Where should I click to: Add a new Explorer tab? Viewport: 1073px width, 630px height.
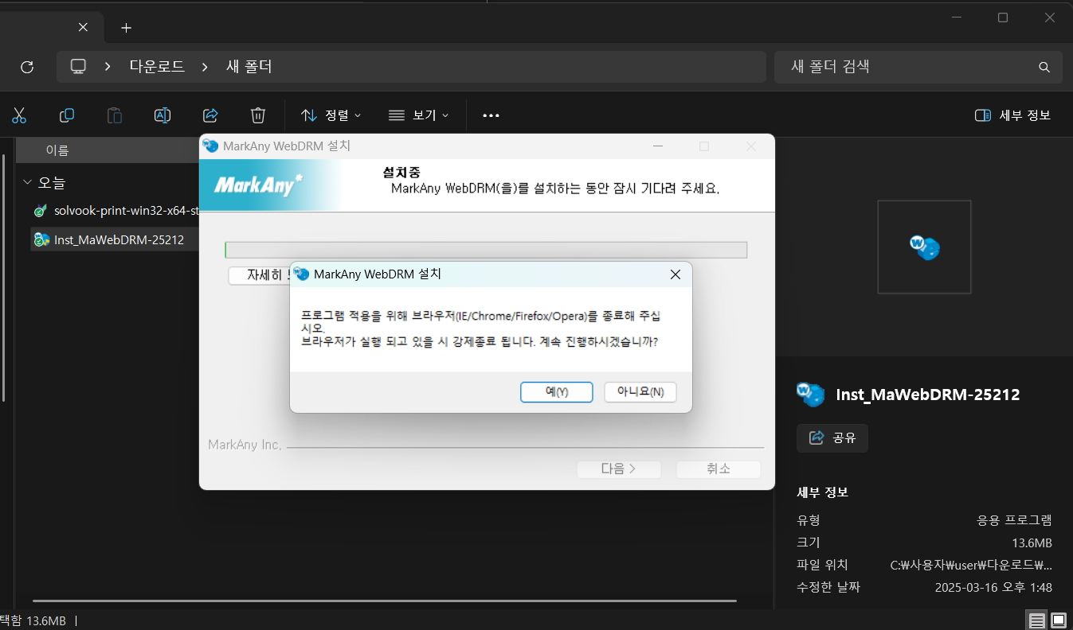pos(126,28)
